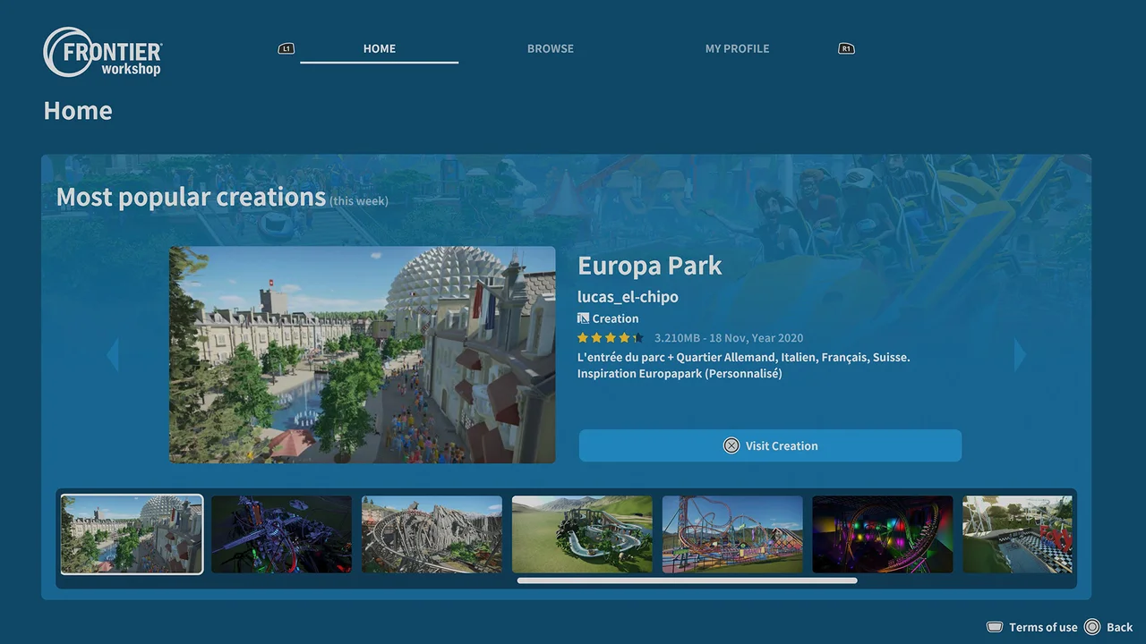Click the carousel horizontal scrollbar

[687, 580]
